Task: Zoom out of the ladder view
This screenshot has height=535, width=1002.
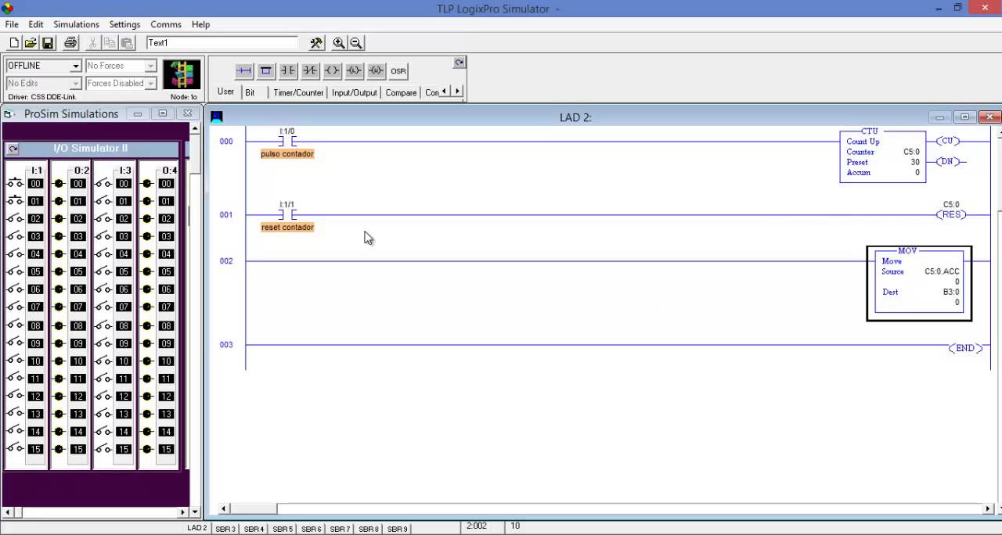Action: (356, 43)
